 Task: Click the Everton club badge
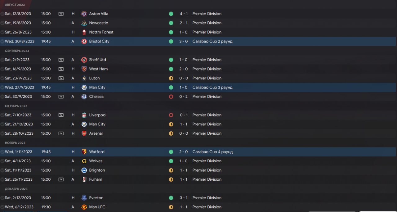tap(84, 198)
